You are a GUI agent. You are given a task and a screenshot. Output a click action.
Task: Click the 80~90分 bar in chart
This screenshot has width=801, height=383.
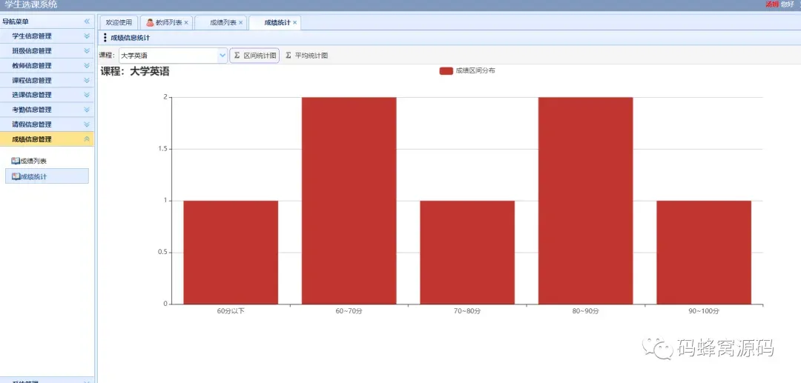(x=585, y=201)
